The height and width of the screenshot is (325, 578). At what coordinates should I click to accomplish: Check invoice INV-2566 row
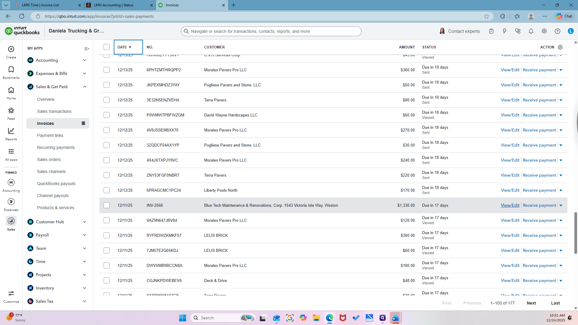(107, 205)
